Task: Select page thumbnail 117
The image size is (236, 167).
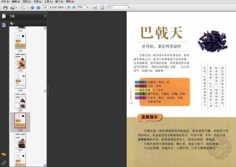Action: (20, 140)
